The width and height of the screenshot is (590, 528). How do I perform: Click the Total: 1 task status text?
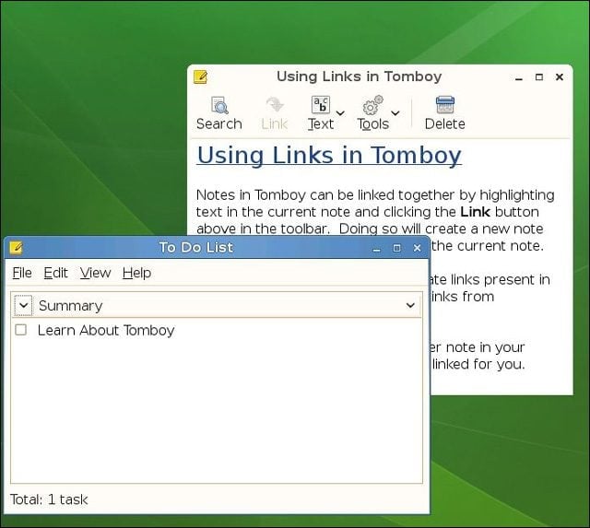[49, 499]
